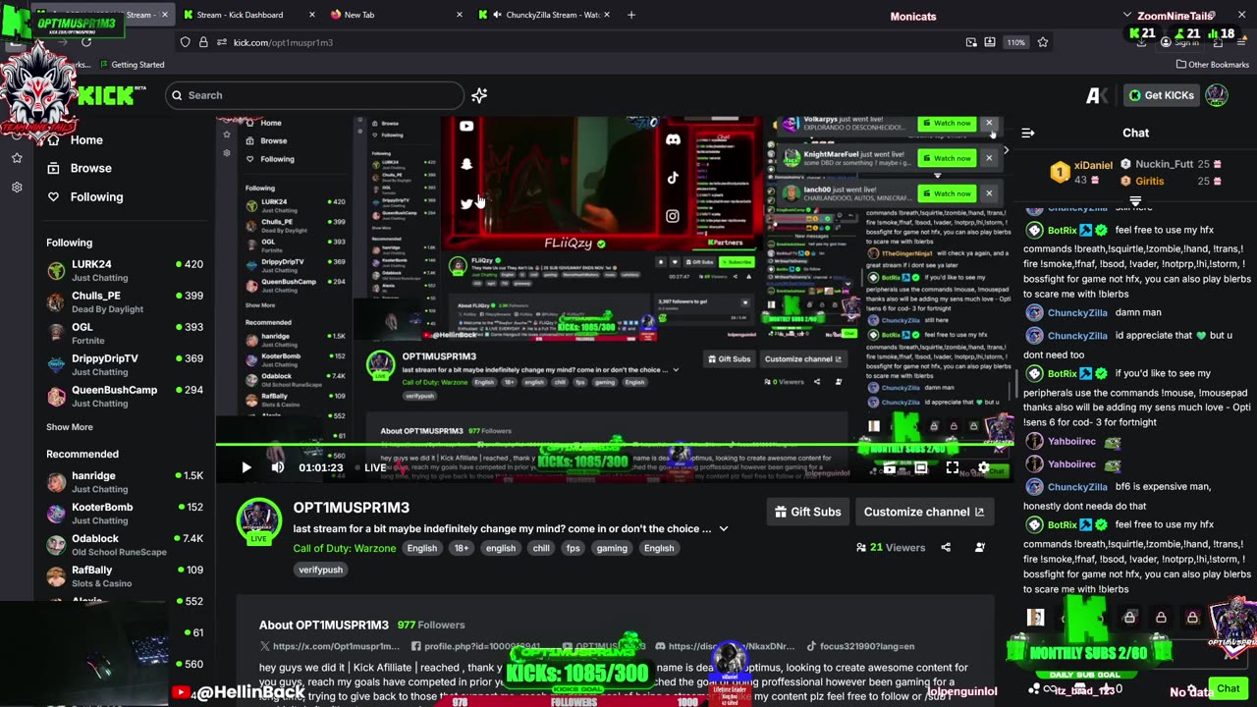Screen dimensions: 1257x707
Task: Open Chulls_PE channel in Following list
Action: click(125, 301)
